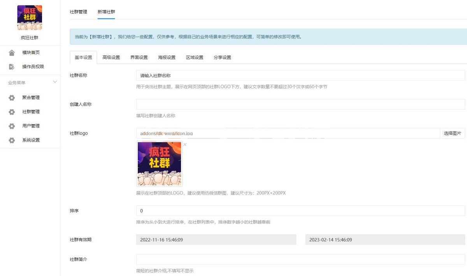Click the 业务菜单 section heading
Image resolution: width=467 pixels, height=276 pixels.
[17, 82]
